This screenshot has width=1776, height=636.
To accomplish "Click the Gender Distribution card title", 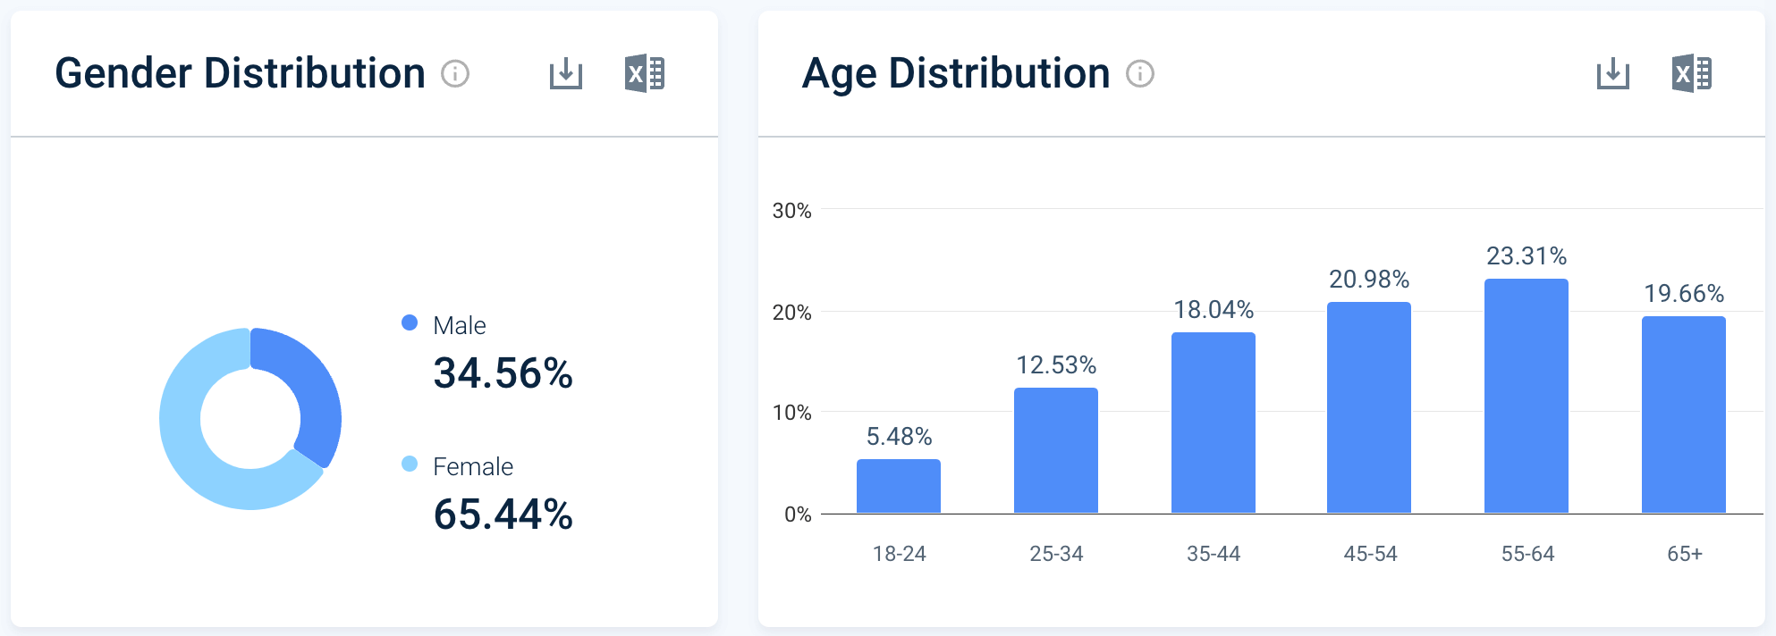I will click(x=240, y=73).
